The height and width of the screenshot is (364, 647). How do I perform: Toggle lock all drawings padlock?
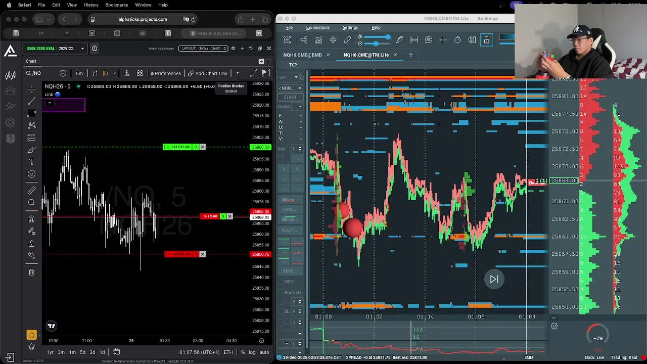[31, 243]
